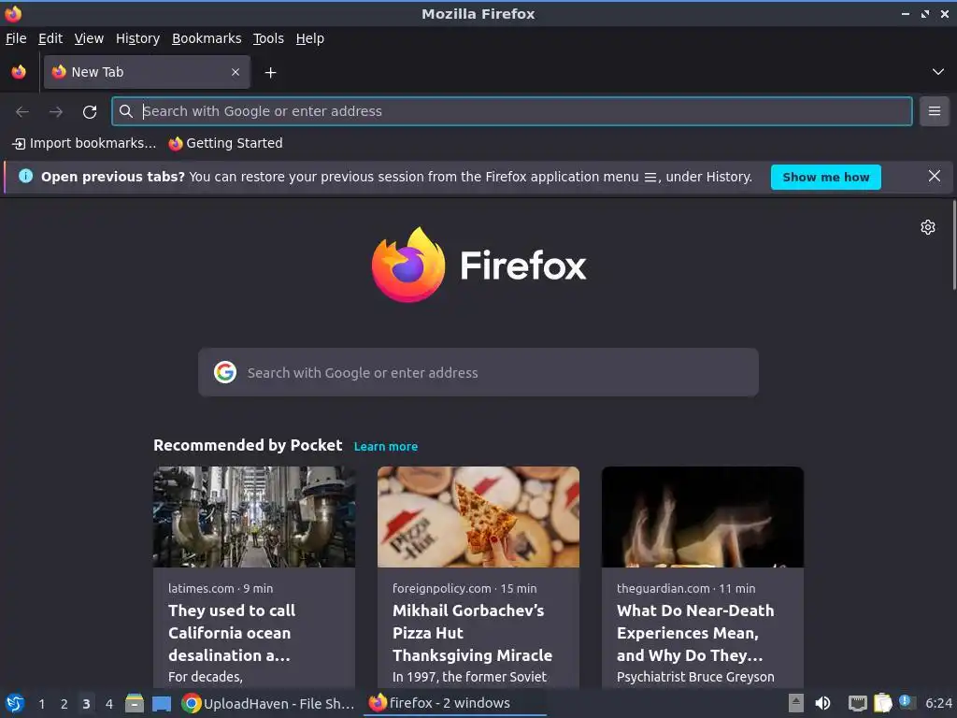Open the File menu
This screenshot has height=718, width=957.
(16, 38)
